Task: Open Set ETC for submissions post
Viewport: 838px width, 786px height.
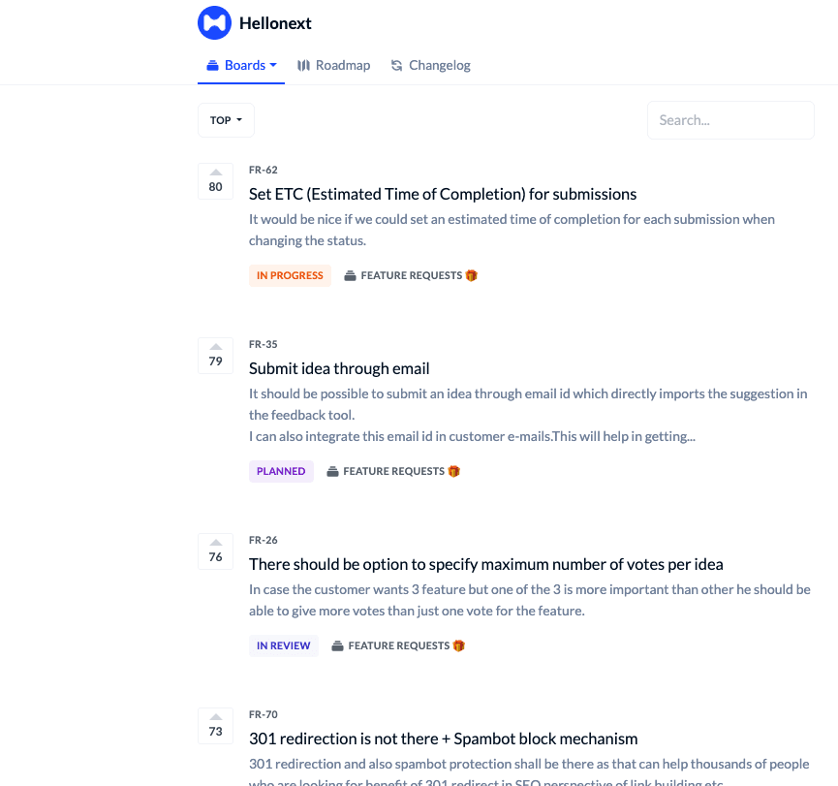Action: tap(443, 194)
